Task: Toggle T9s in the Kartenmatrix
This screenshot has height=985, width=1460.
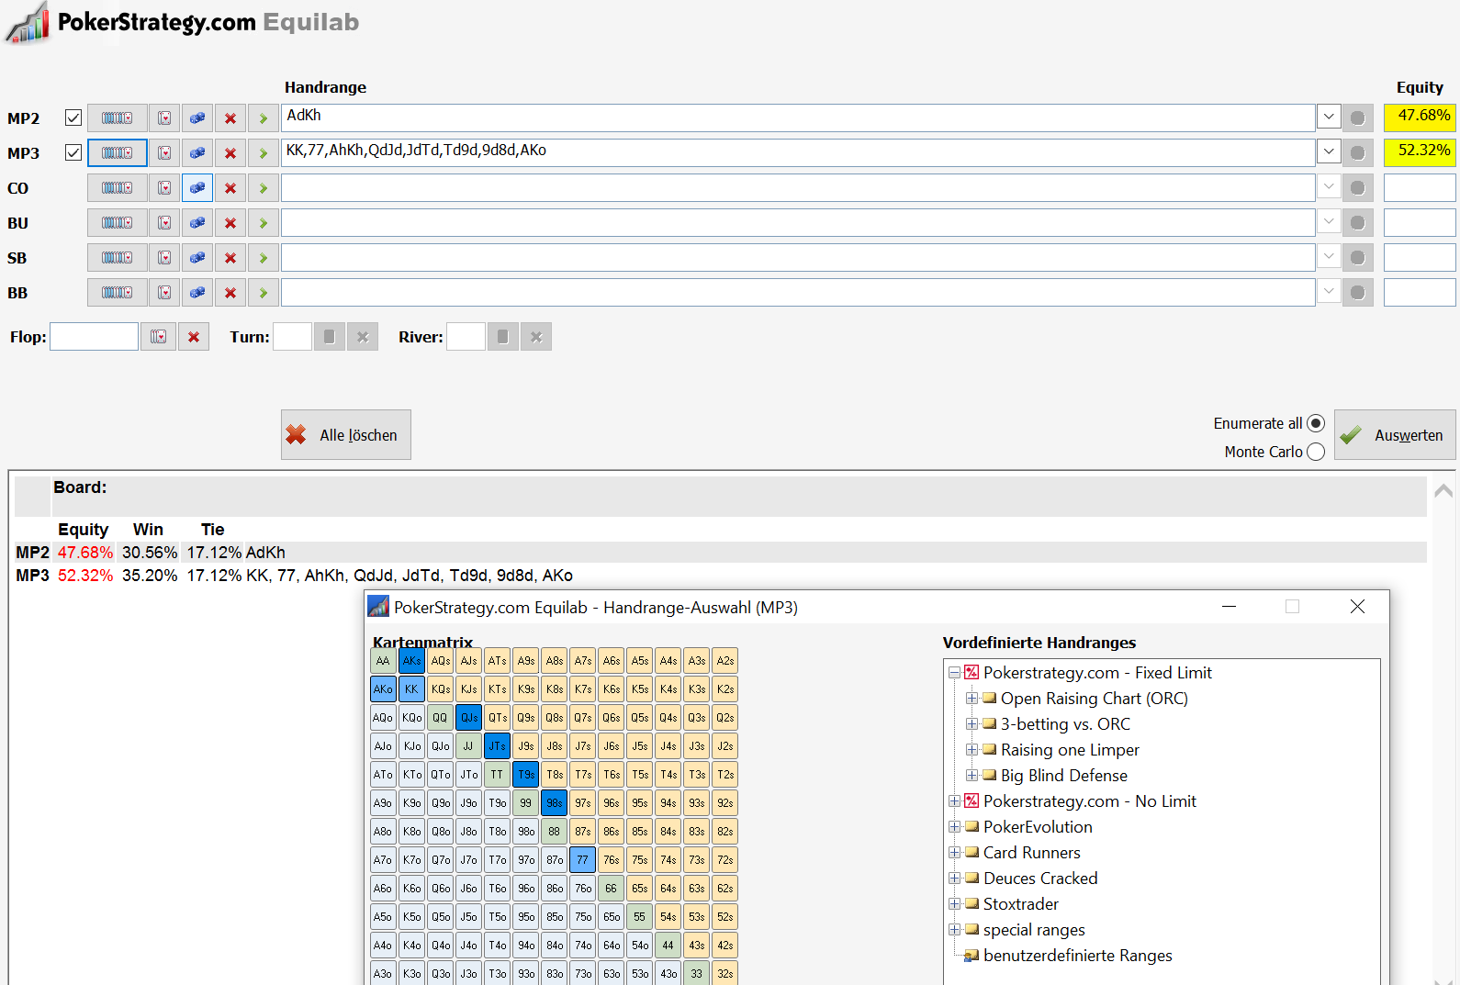Action: click(525, 775)
